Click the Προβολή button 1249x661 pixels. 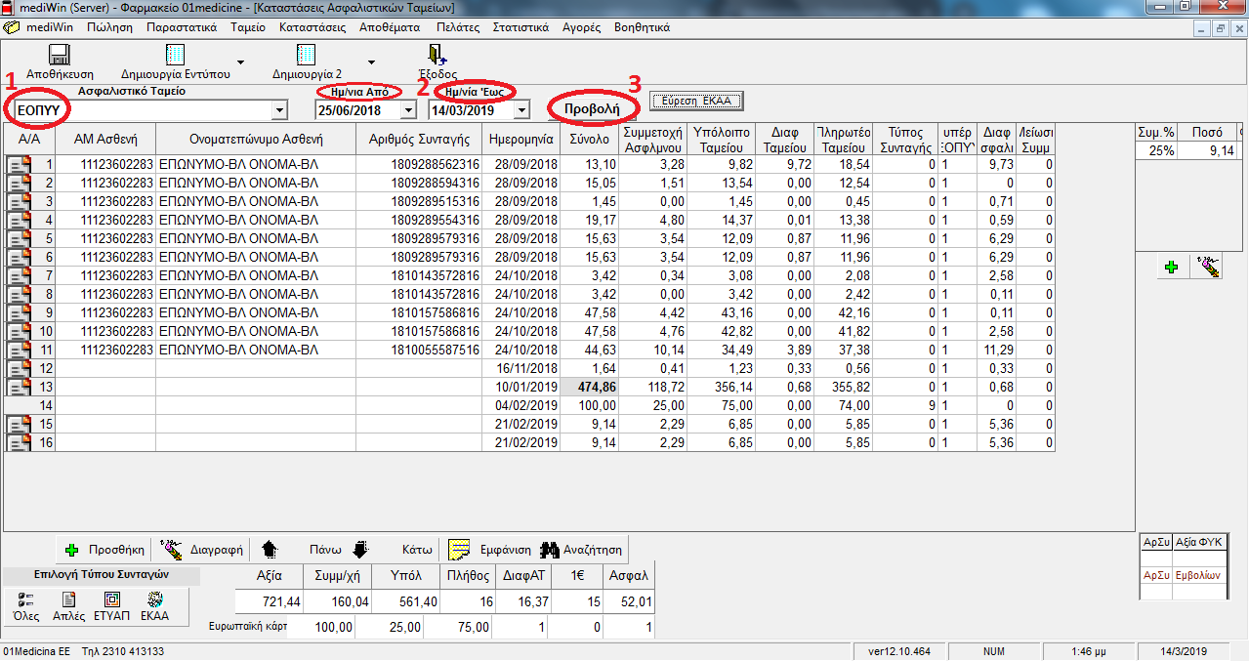pos(594,108)
